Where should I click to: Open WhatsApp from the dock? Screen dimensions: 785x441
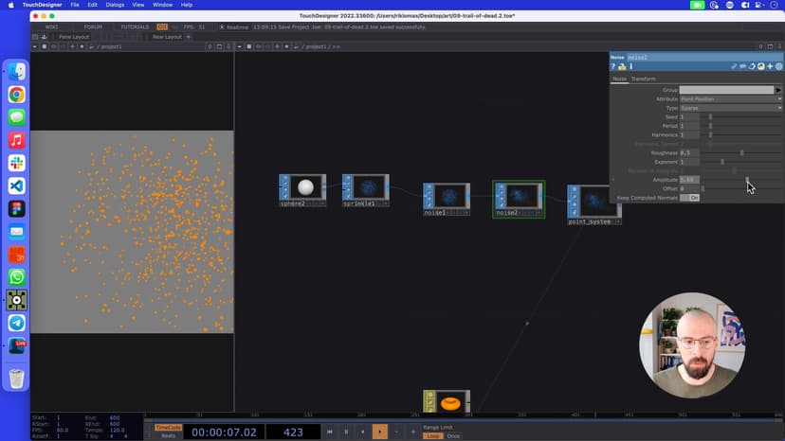pos(16,277)
